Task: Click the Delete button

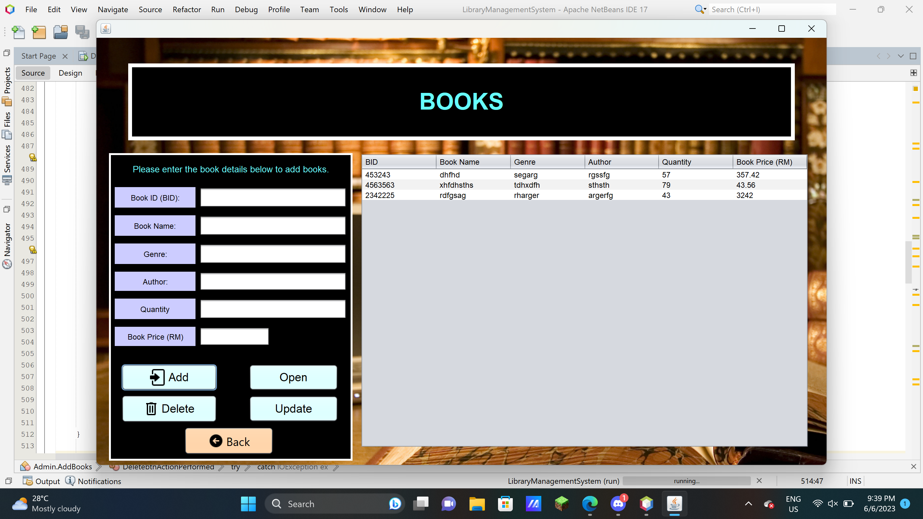Action: point(169,409)
